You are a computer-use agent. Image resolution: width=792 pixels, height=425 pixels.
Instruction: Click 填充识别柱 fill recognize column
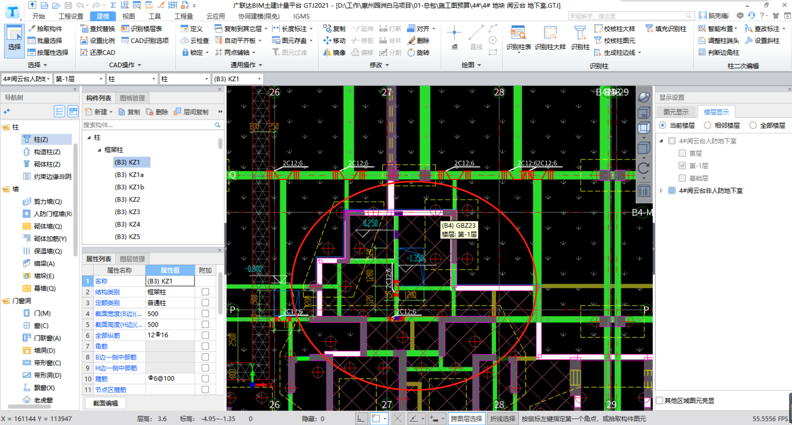[666, 29]
